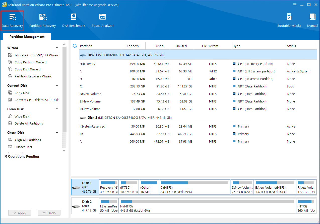The width and height of the screenshot is (320, 224).
Task: Select F:New Volume partition row
Action: click(x=198, y=109)
